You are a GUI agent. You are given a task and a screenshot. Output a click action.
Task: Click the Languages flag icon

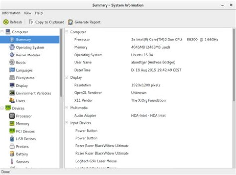point(12,70)
